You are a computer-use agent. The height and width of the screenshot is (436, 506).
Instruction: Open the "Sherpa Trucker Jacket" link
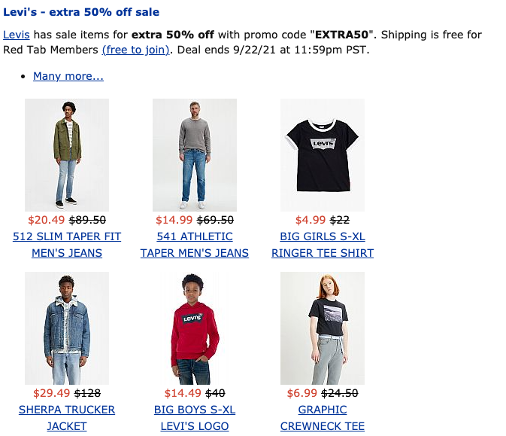[x=67, y=410]
